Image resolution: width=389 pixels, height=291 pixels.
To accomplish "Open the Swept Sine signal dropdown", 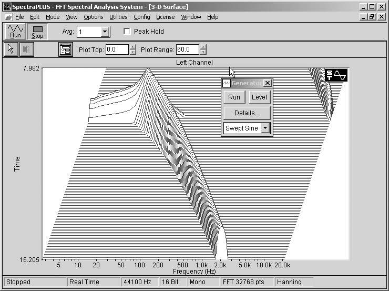I will pyautogui.click(x=265, y=128).
